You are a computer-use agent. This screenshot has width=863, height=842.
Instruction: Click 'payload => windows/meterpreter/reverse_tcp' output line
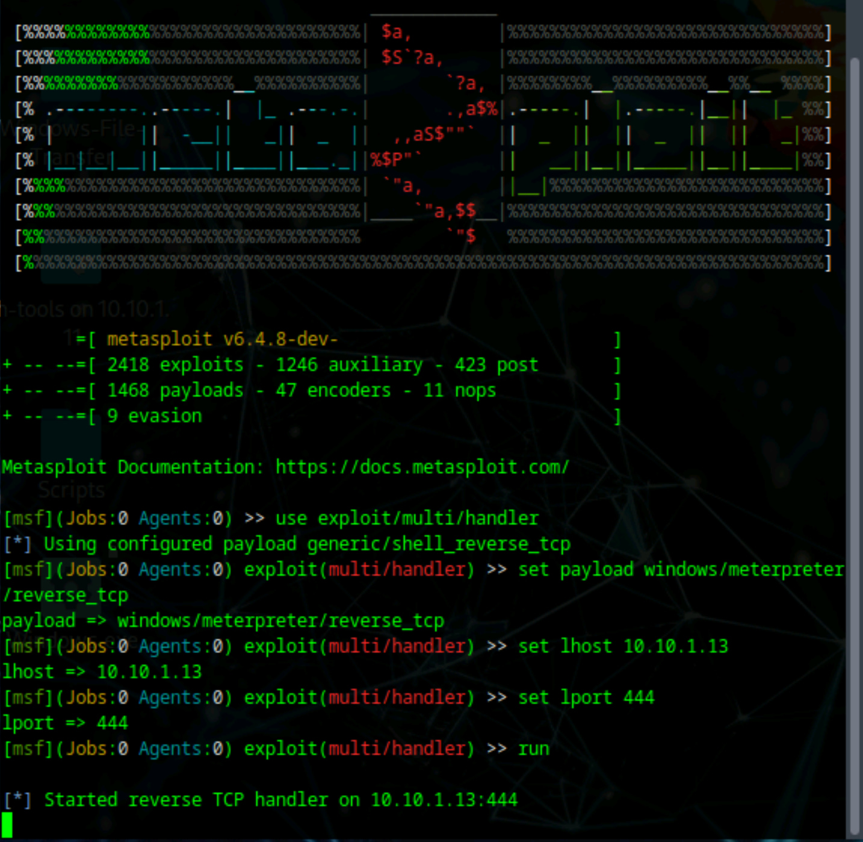(223, 620)
